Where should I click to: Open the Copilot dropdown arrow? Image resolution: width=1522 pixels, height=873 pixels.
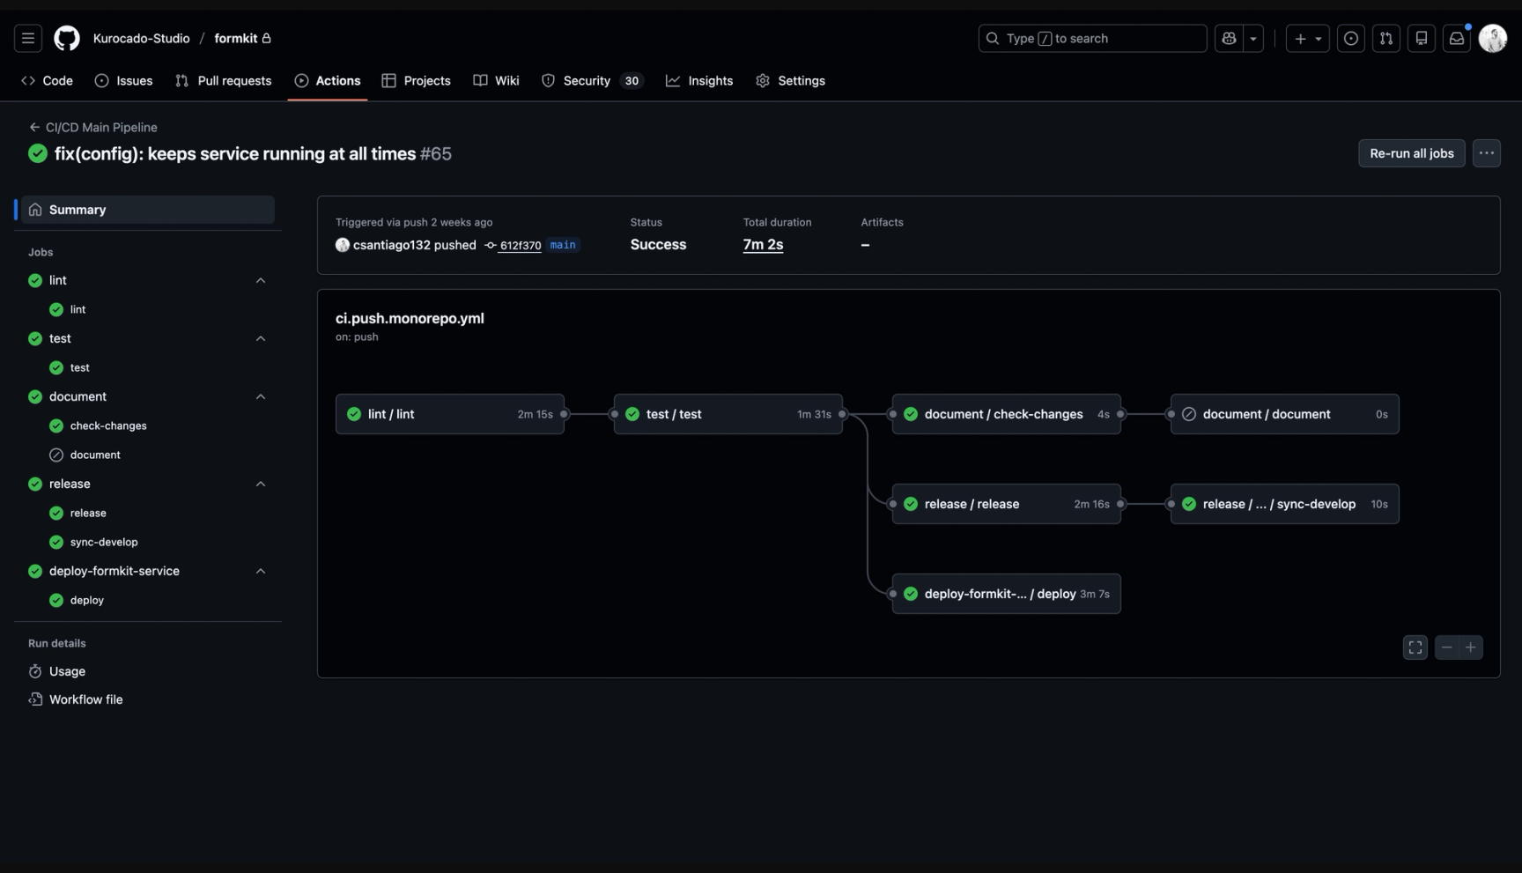(1253, 39)
